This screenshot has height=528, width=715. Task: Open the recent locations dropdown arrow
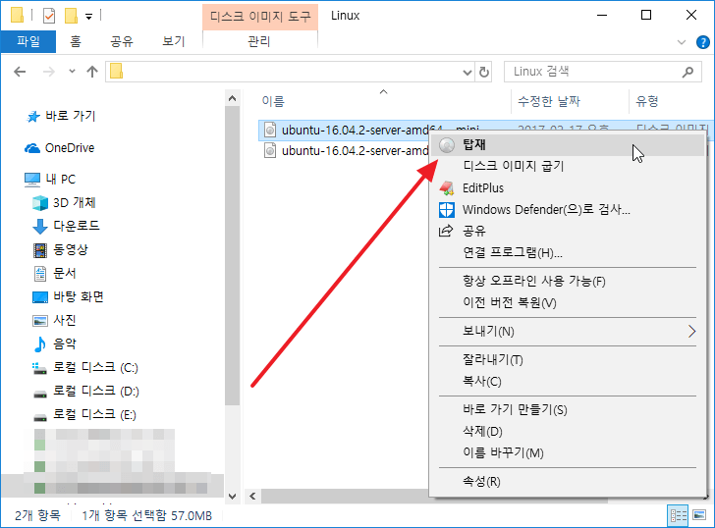(72, 72)
